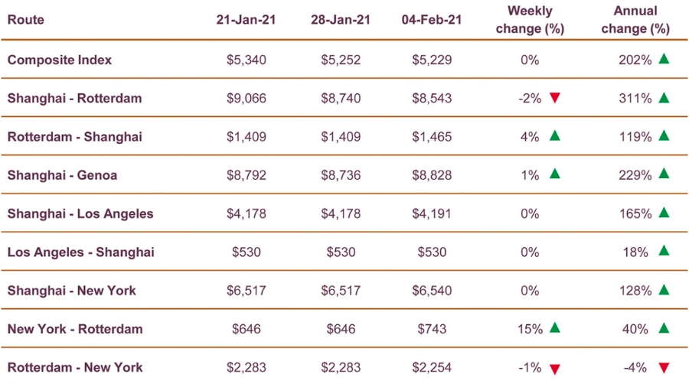
Task: Click the green arrow beside New York - Rotterdam 15%
Action: pyautogui.click(x=555, y=327)
